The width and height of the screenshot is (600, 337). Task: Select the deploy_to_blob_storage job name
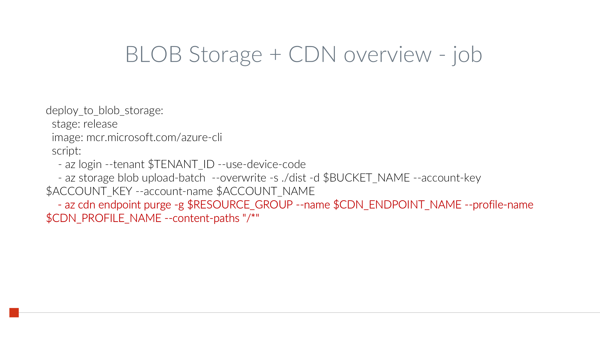point(104,111)
